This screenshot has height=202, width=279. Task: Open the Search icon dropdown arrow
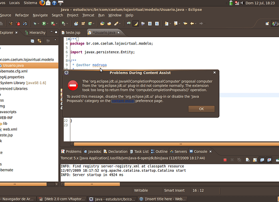click(120, 24)
